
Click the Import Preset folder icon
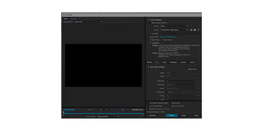pyautogui.click(x=195, y=30)
